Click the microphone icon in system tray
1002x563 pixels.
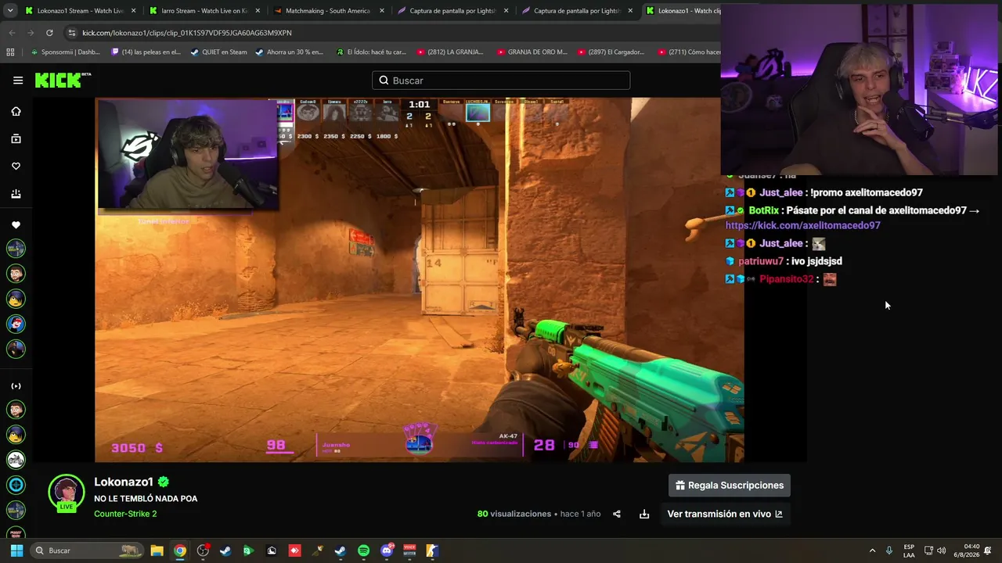click(888, 550)
